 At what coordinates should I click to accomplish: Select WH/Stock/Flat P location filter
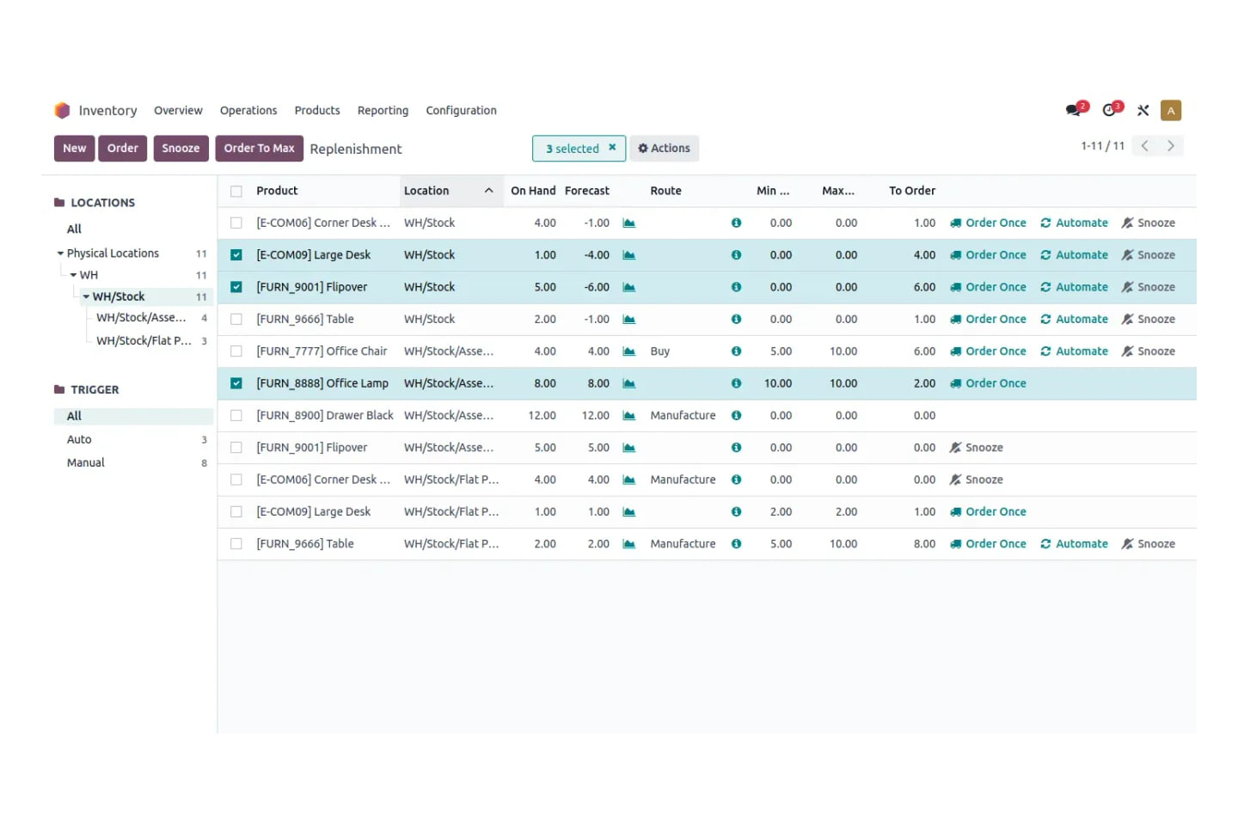144,340
